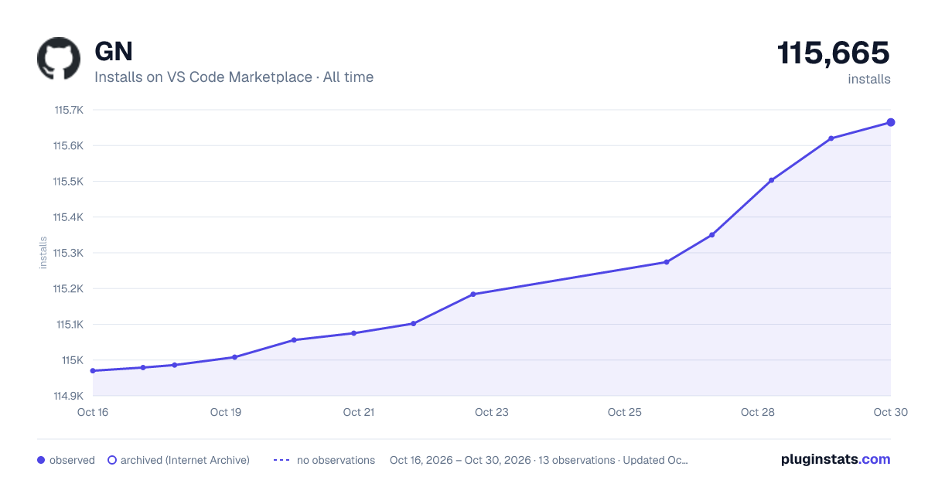Click the 'Oct 30' x-axis label
Image resolution: width=928 pixels, height=487 pixels.
(889, 412)
